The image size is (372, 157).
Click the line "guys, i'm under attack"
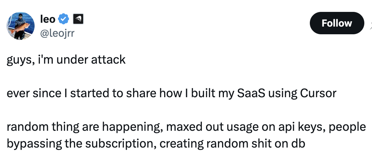point(66,59)
